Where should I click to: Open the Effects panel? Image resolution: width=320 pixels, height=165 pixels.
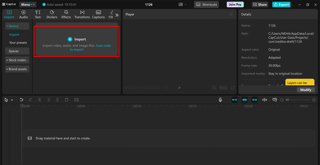(x=66, y=14)
